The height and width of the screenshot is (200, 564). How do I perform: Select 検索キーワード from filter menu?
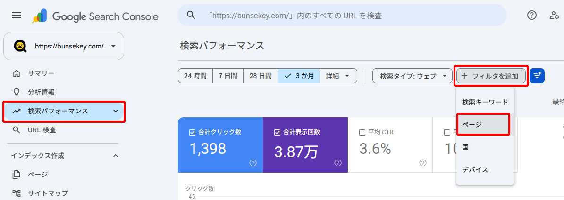(485, 102)
